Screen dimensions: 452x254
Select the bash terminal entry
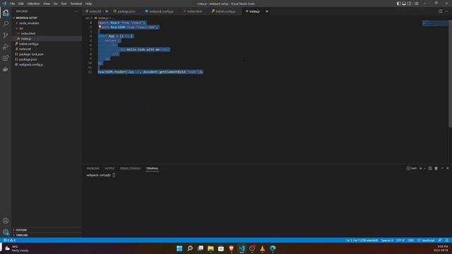point(412,168)
